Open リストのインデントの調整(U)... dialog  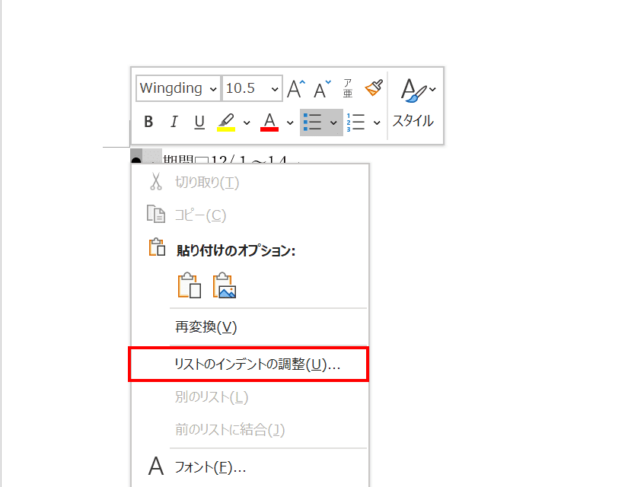[249, 364]
